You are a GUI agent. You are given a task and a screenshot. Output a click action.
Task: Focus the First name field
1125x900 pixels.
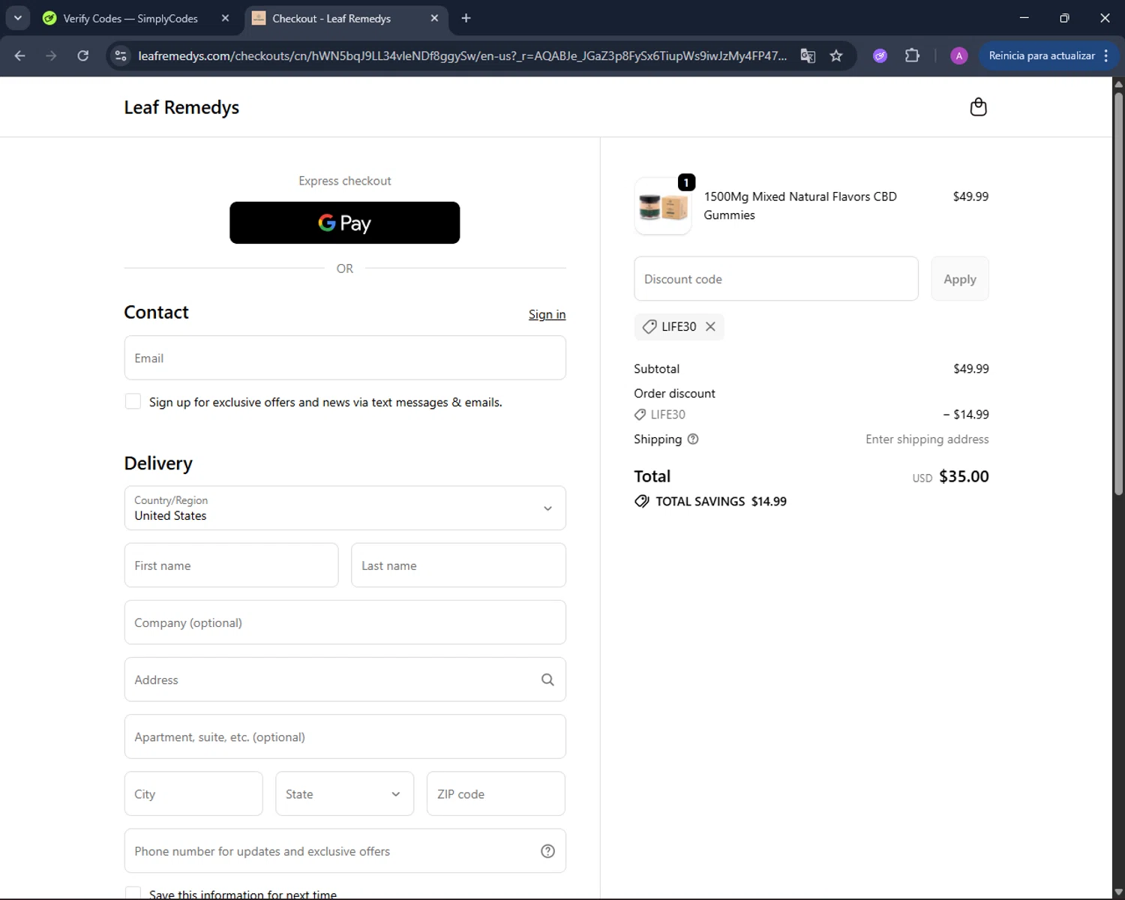pos(231,565)
